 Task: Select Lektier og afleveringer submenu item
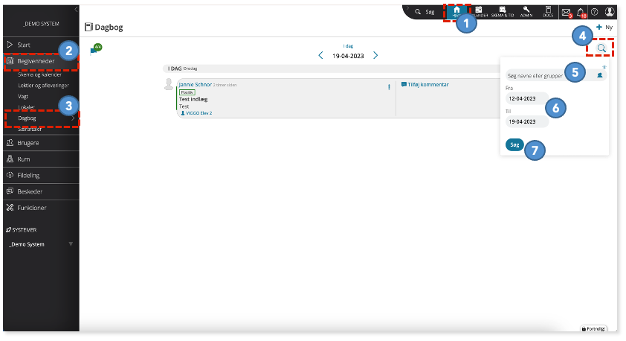44,85
